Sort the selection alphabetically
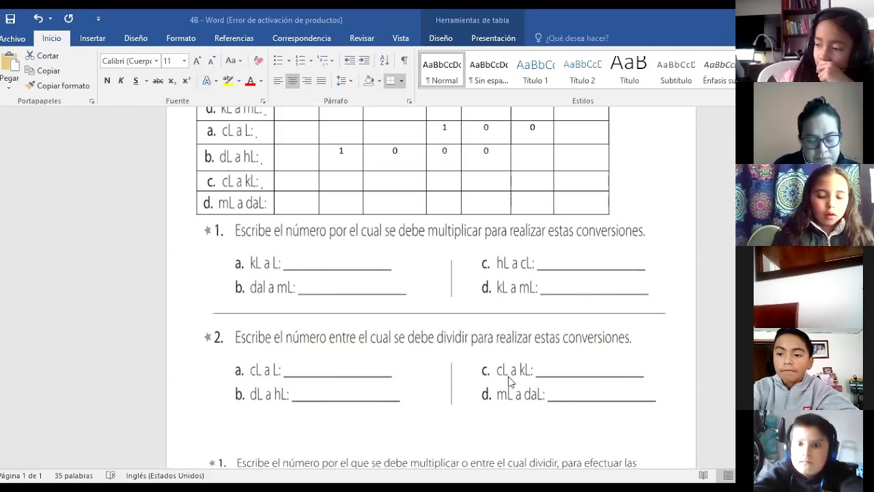 tap(384, 61)
